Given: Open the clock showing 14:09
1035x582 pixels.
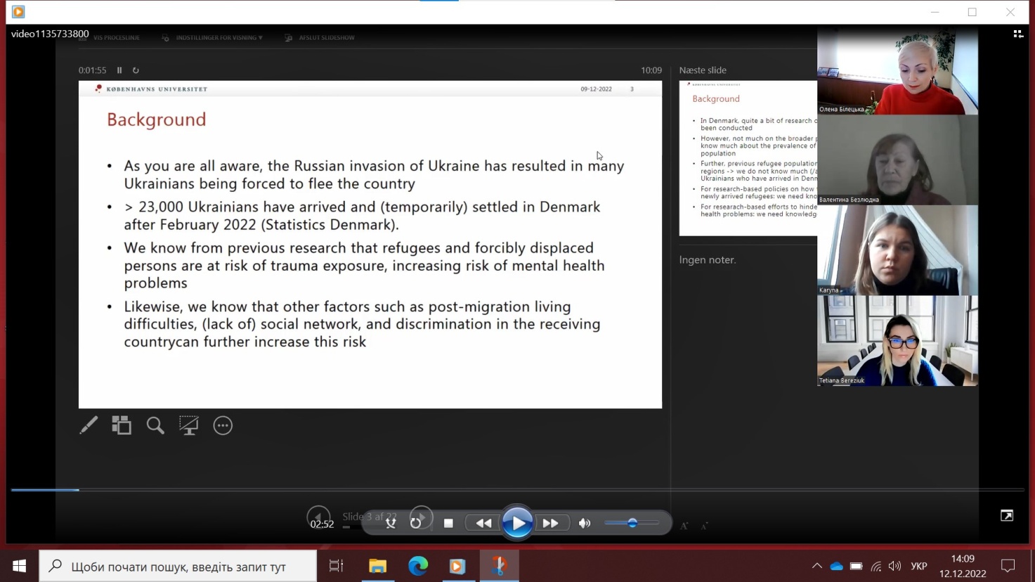Looking at the screenshot, I should pyautogui.click(x=962, y=566).
